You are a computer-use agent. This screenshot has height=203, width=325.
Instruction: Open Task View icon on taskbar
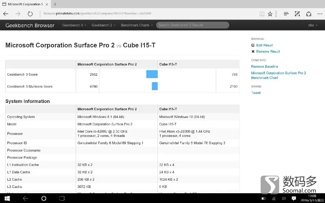[x=62, y=199]
